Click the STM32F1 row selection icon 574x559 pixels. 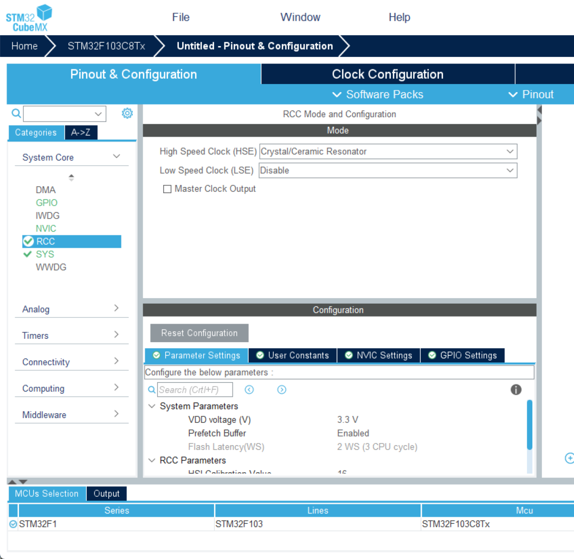[x=13, y=524]
